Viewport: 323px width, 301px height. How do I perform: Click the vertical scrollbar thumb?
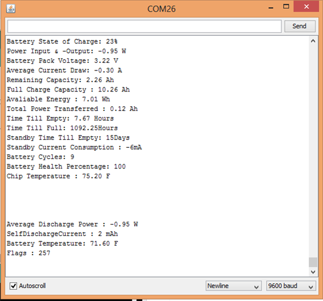click(313, 262)
